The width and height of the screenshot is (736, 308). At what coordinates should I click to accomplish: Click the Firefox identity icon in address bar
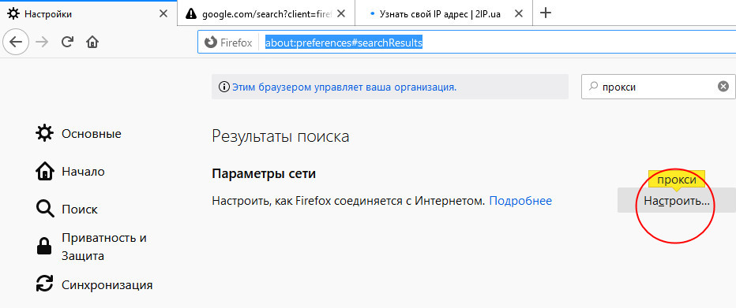tap(211, 43)
